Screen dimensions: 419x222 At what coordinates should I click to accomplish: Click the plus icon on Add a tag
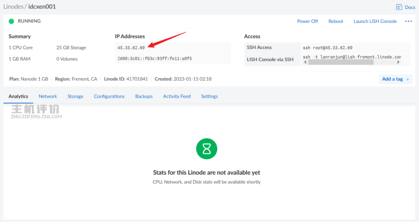click(x=407, y=79)
